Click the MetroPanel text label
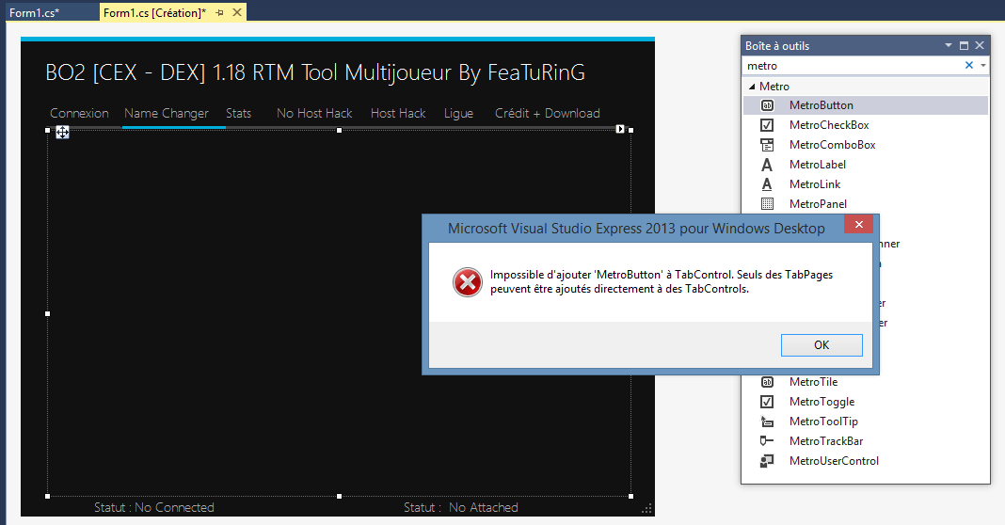1005x525 pixels. 818,204
